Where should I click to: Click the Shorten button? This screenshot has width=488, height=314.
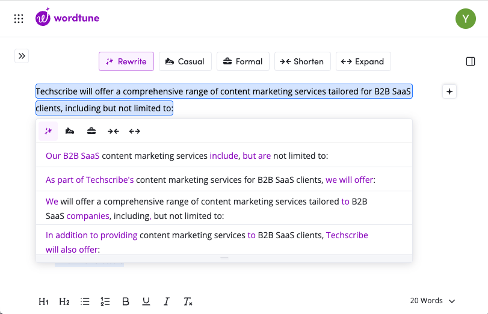(x=303, y=61)
